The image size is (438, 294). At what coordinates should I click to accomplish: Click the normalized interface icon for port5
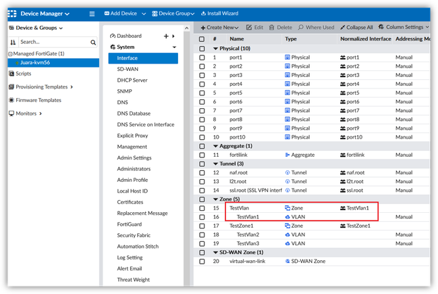[x=343, y=93]
